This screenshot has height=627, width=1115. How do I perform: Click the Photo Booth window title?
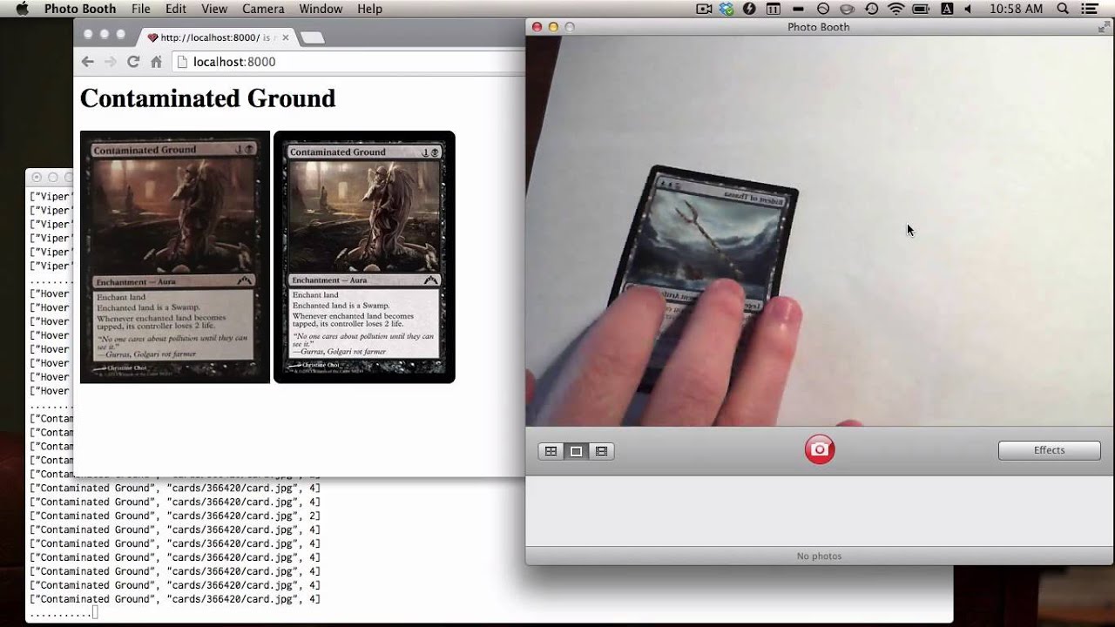coord(818,27)
